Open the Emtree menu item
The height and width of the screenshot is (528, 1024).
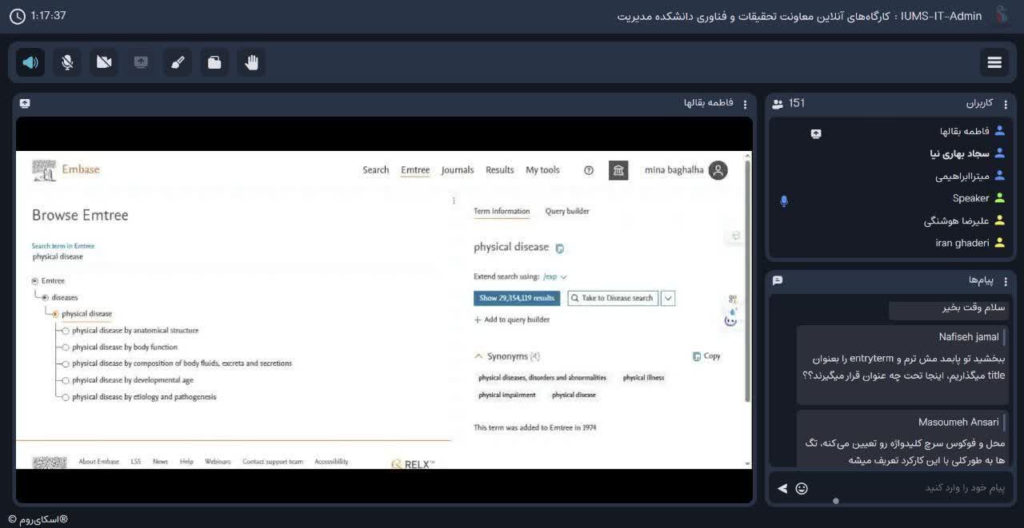[415, 170]
